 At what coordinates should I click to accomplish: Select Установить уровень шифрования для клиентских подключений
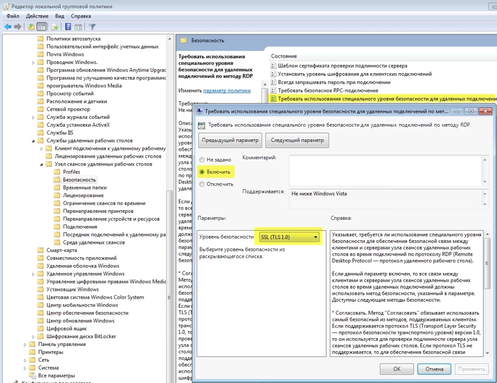[x=355, y=74]
